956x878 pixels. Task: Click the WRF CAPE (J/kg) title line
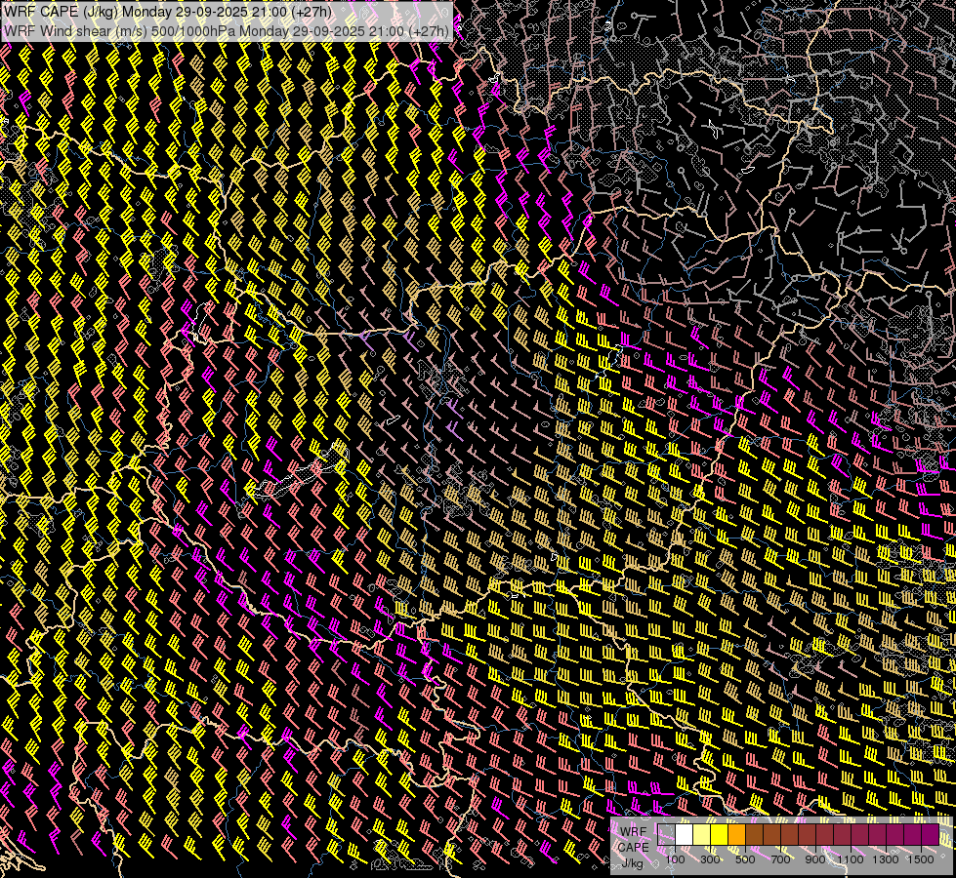(166, 12)
